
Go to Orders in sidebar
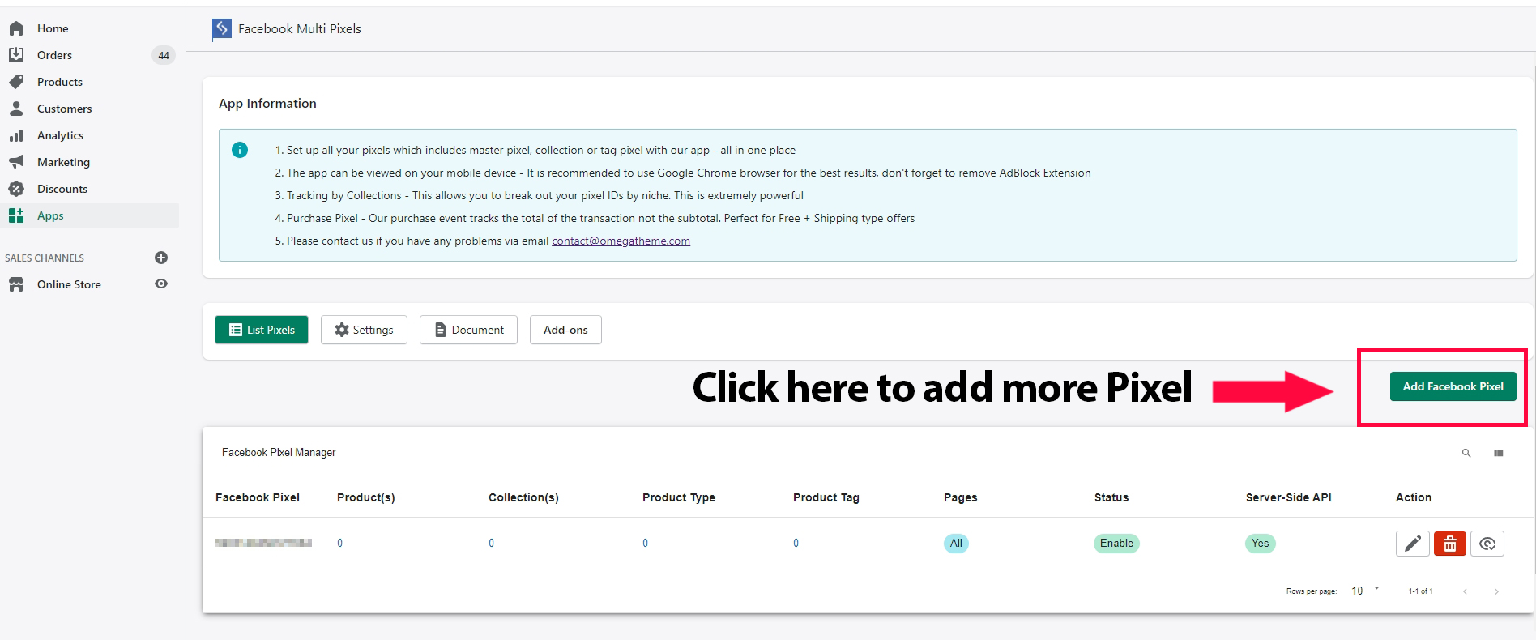coord(54,55)
